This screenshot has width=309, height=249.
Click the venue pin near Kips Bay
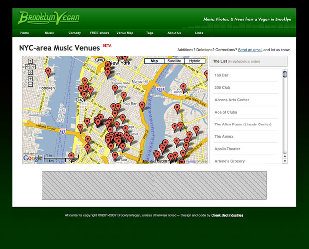(124, 96)
